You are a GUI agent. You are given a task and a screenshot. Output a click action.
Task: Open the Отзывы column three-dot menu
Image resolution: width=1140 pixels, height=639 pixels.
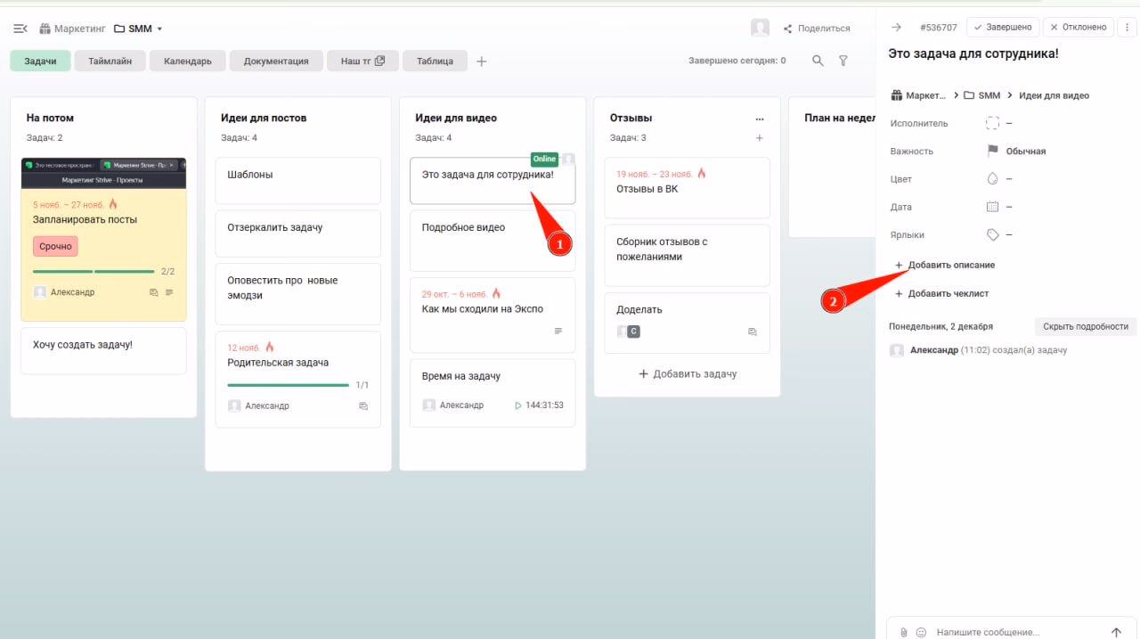[760, 119]
